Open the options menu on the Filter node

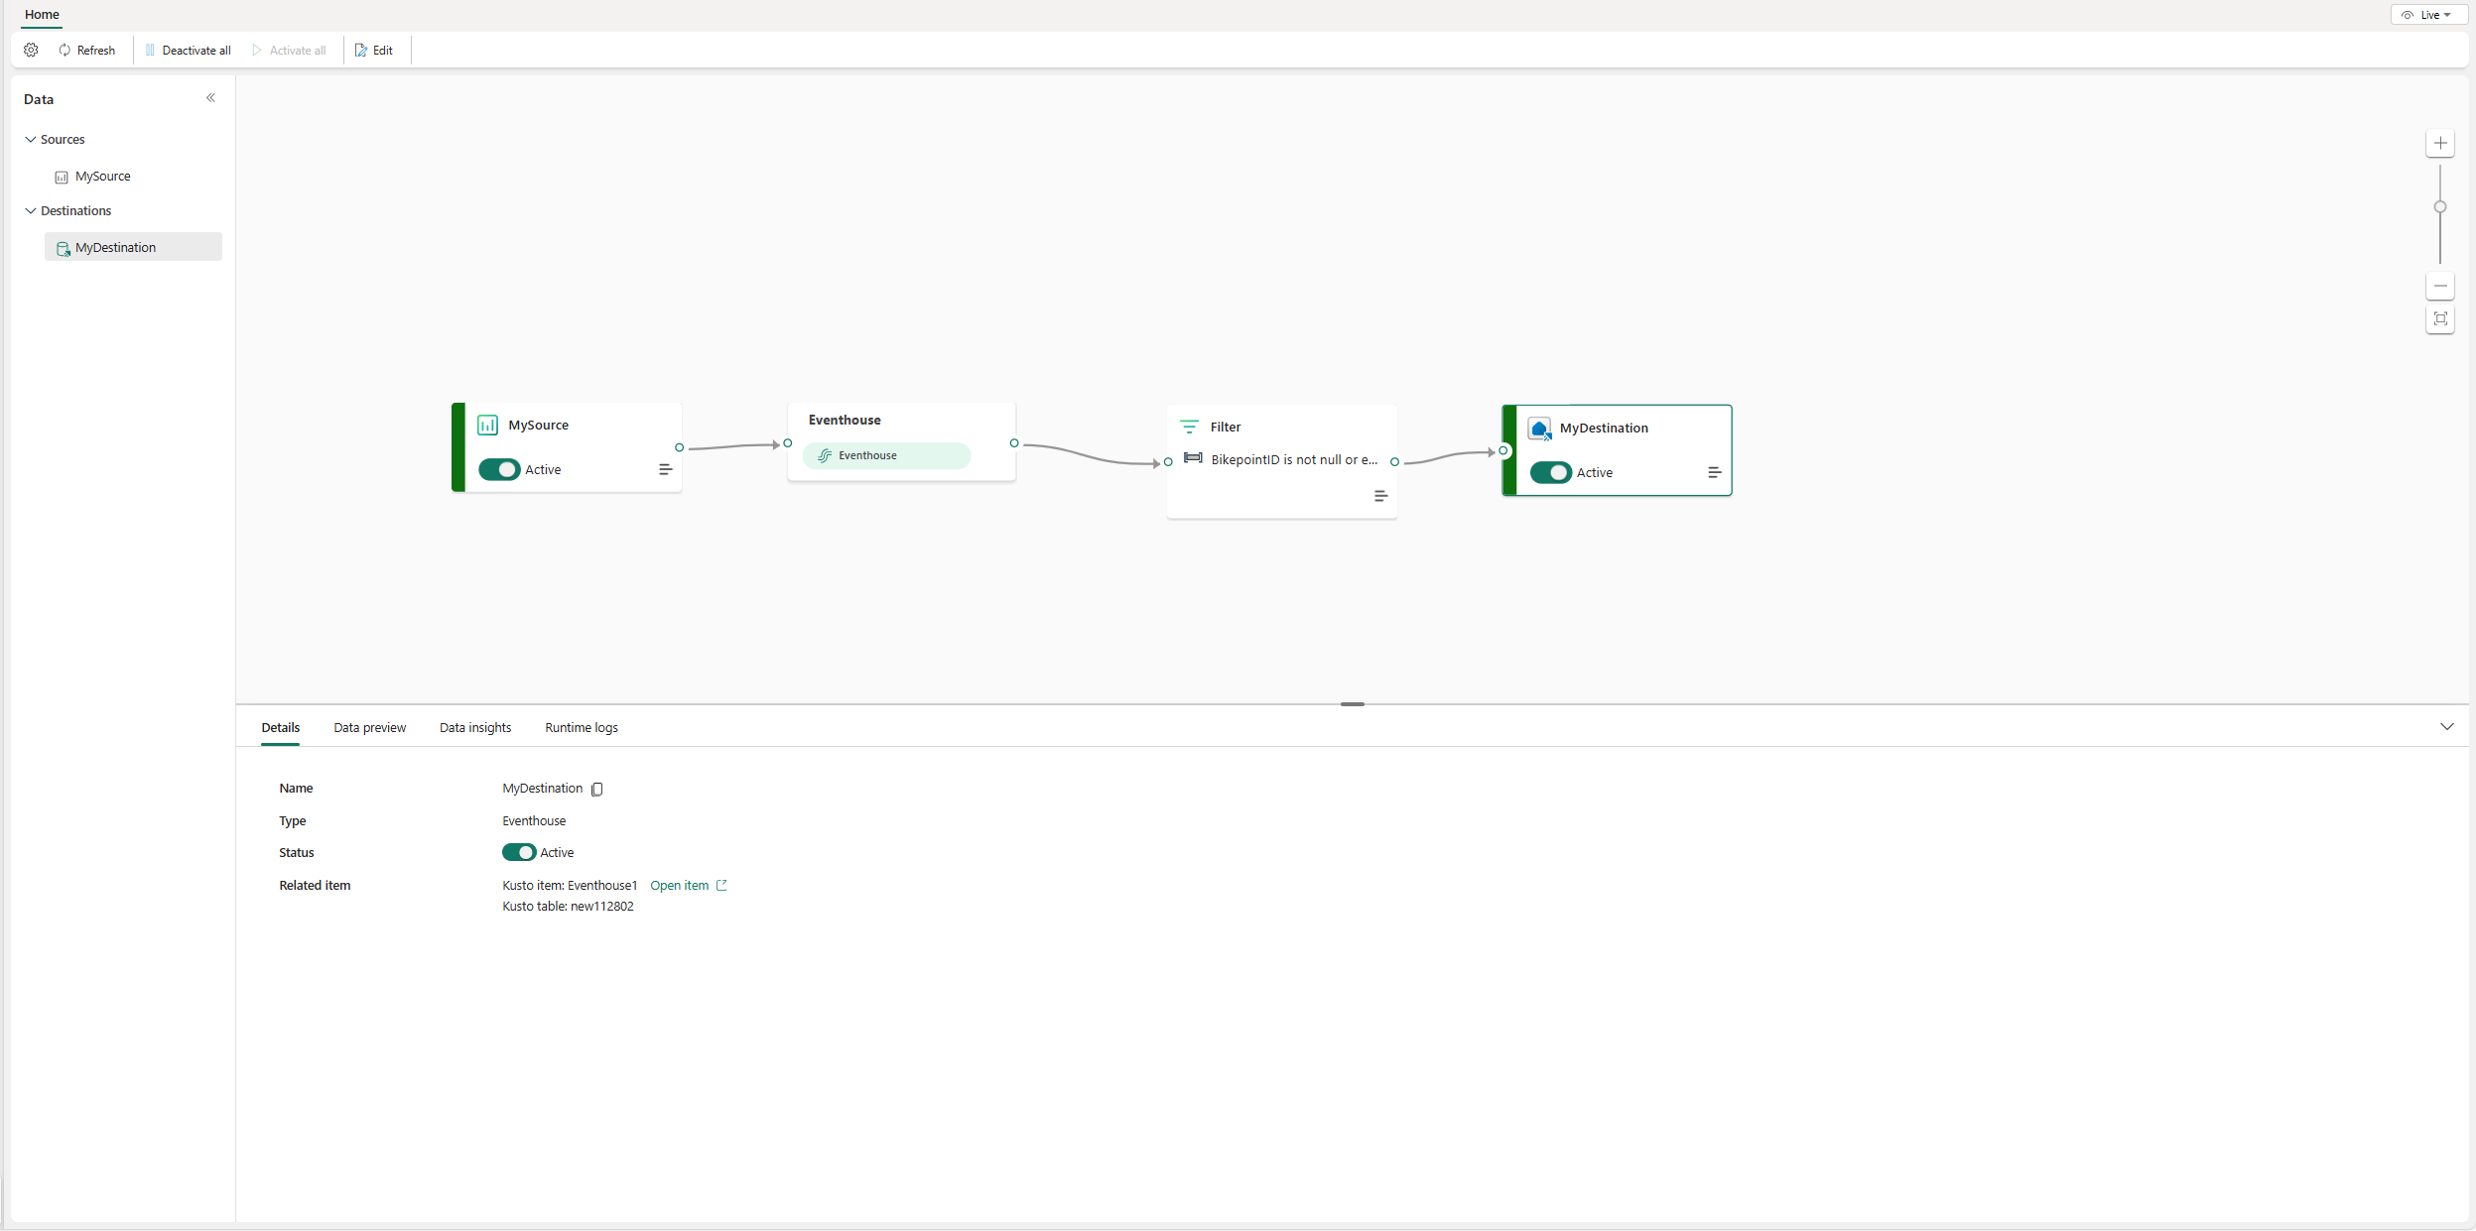(1379, 496)
